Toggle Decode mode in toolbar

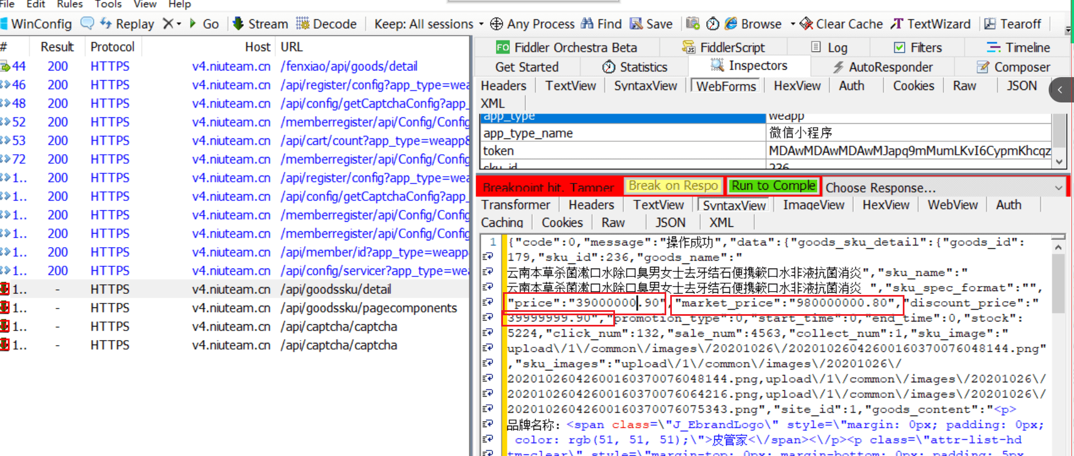327,24
